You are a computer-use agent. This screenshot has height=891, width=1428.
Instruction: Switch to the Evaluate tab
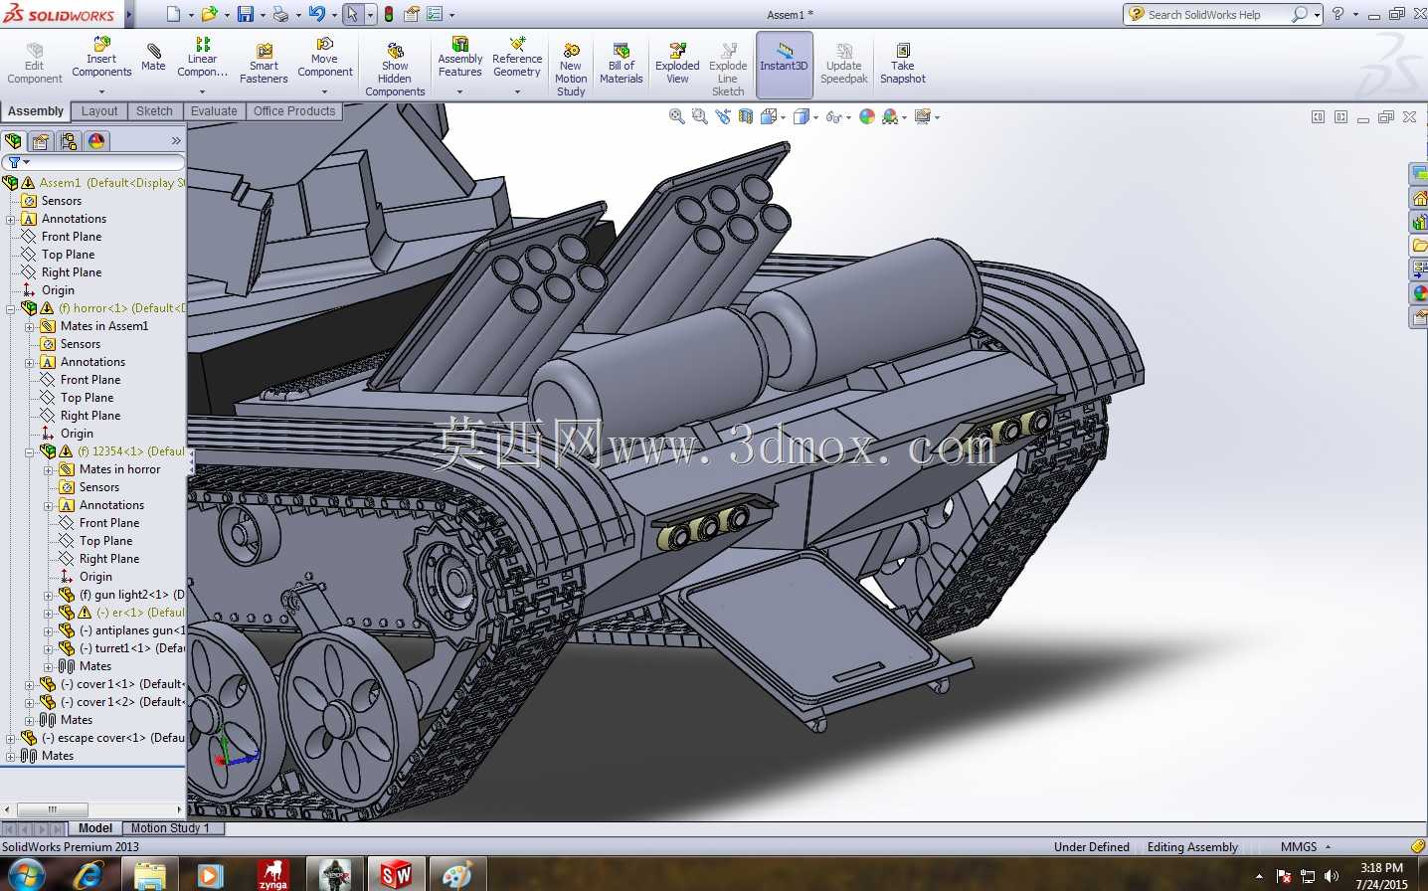(214, 111)
